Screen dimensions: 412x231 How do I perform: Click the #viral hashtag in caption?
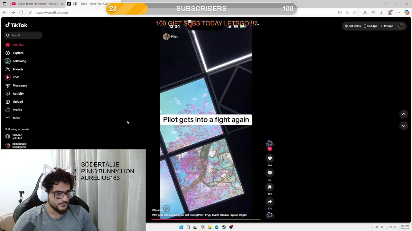click(x=215, y=215)
